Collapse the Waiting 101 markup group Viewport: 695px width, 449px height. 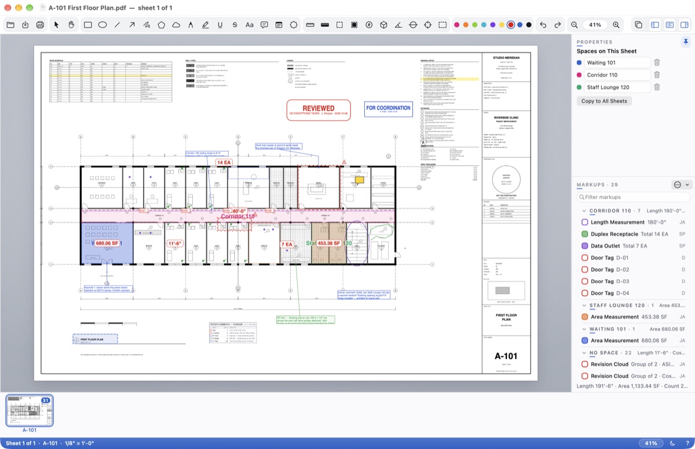(584, 329)
